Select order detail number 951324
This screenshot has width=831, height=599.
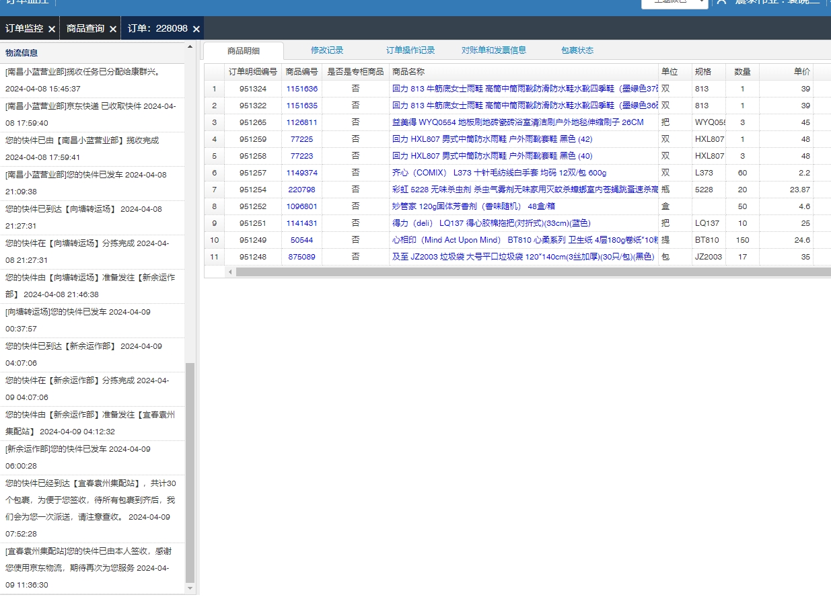[253, 89]
